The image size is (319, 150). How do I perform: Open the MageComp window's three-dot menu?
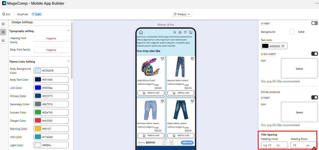[x=317, y=3]
